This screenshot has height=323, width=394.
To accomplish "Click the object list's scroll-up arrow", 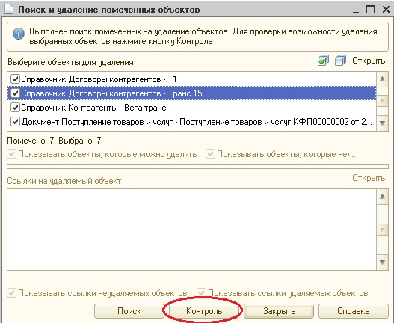I will pos(382,79).
